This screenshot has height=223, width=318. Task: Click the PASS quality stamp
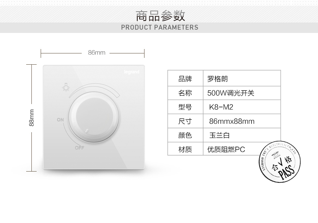[279, 162]
